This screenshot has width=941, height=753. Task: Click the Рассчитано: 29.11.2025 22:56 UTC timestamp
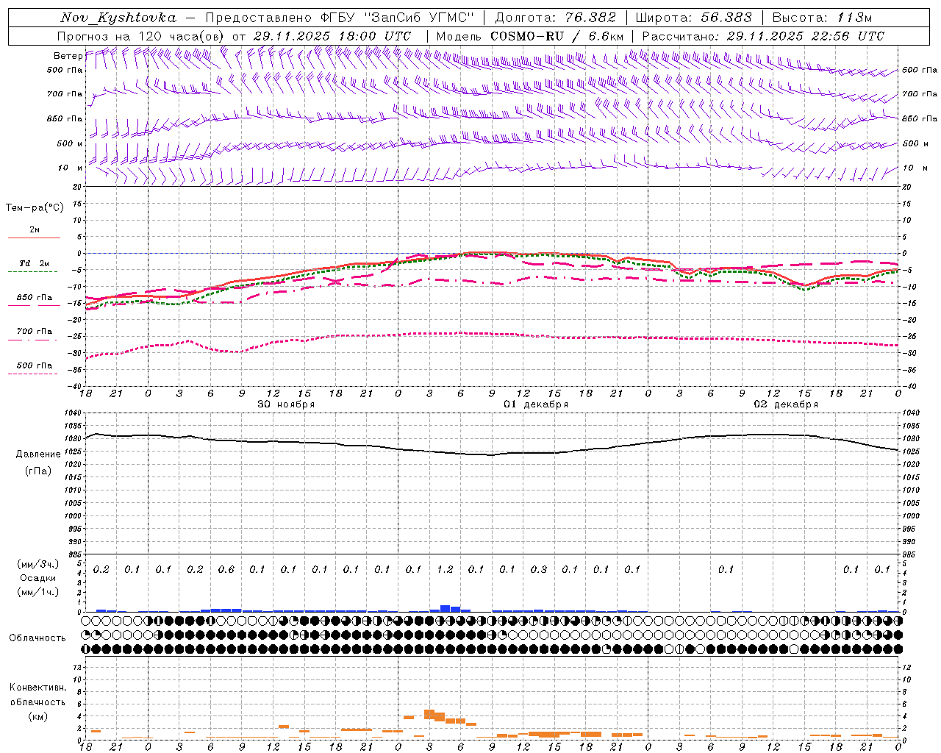coord(763,36)
